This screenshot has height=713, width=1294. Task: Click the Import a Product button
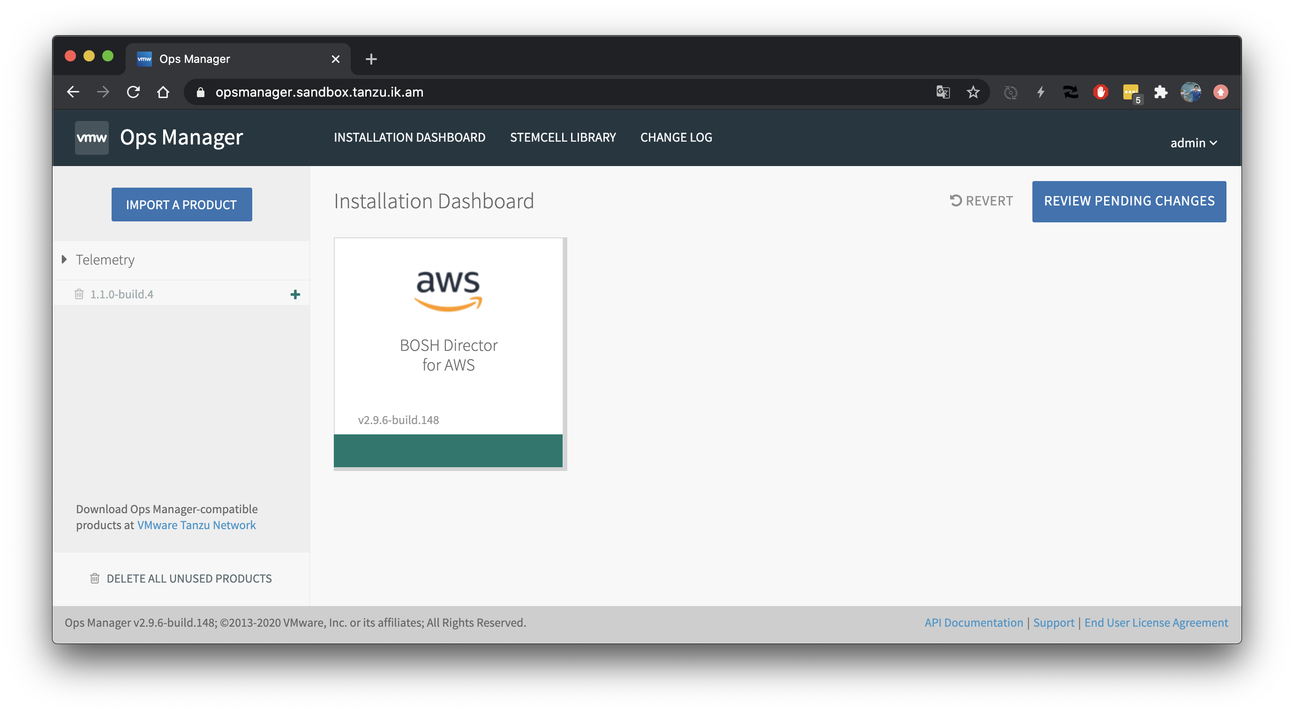(181, 205)
